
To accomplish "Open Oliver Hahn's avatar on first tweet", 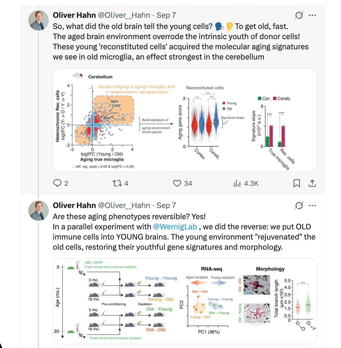I will tap(39, 20).
